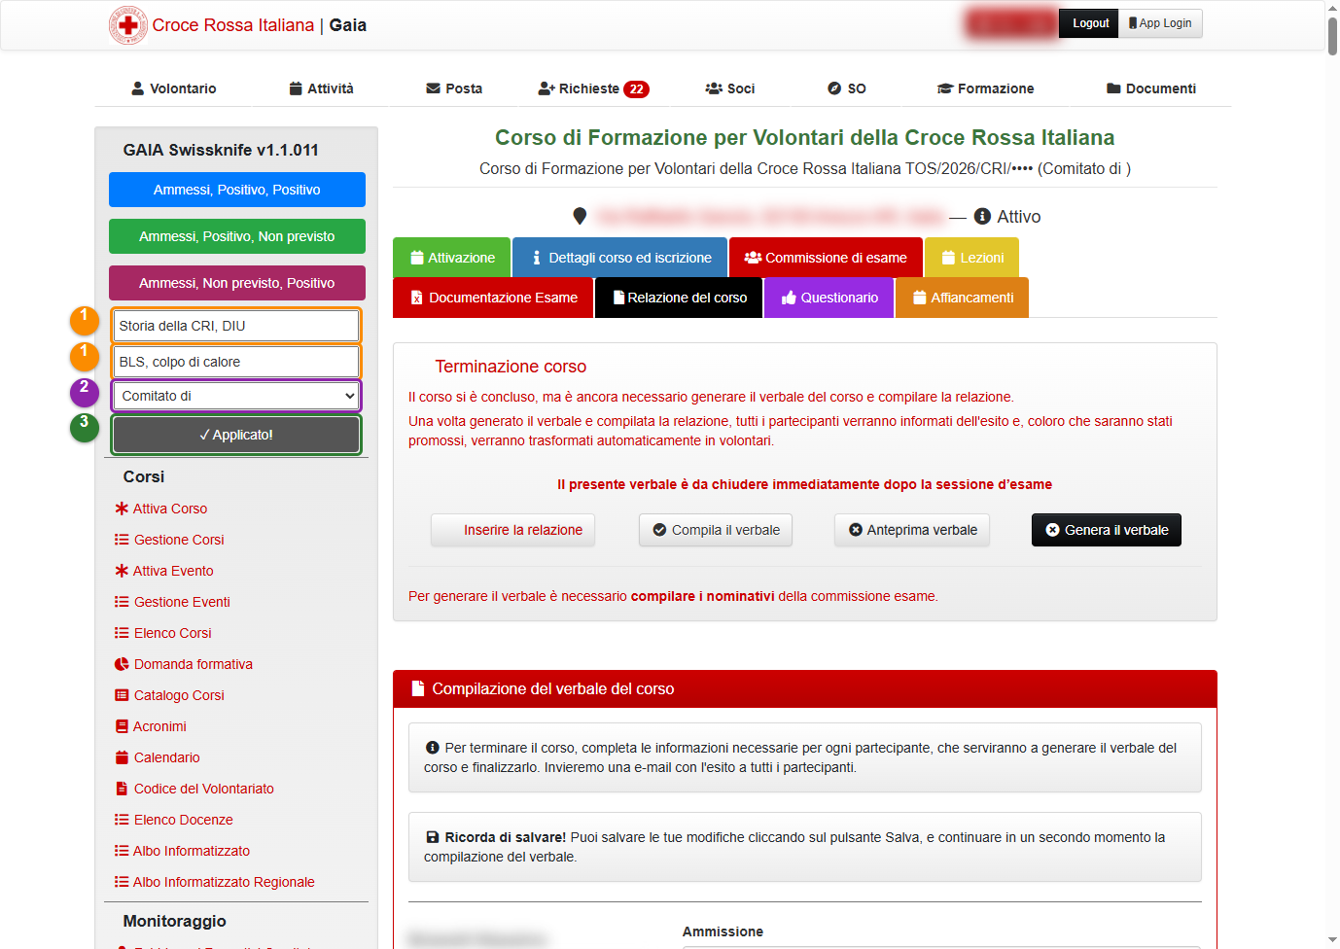Click the Croce Rossa Italiana logo icon
Screen dimensions: 1340x949
coord(127,25)
